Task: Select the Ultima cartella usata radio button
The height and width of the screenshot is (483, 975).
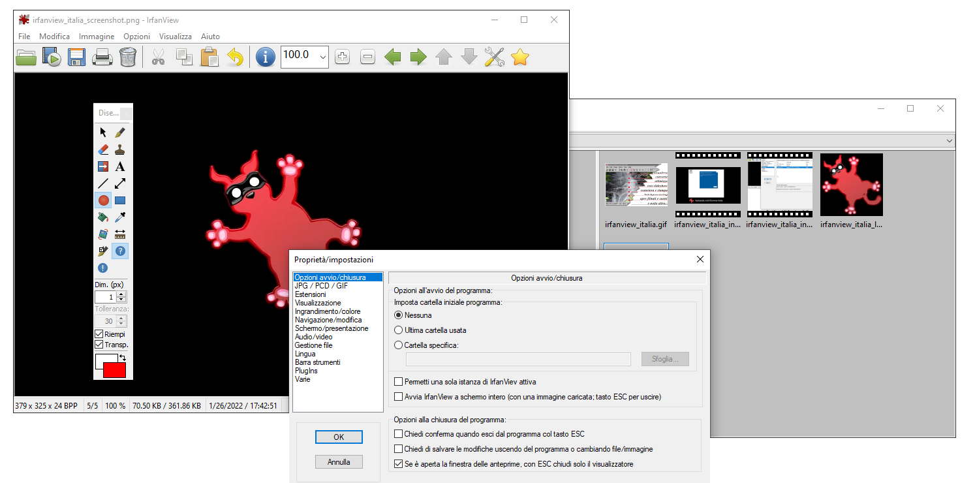Action: click(399, 330)
